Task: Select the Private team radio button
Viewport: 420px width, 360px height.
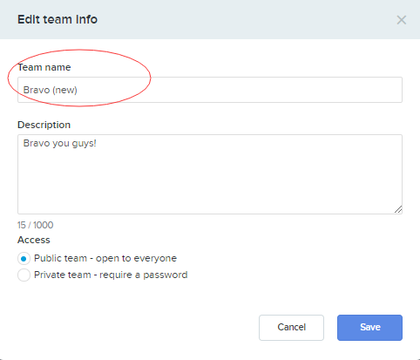Action: [x=24, y=275]
